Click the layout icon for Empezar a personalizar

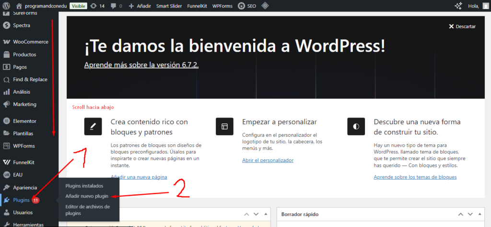(224, 127)
